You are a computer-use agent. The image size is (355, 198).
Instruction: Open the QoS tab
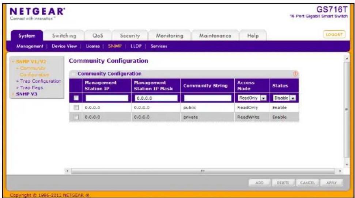pos(98,36)
